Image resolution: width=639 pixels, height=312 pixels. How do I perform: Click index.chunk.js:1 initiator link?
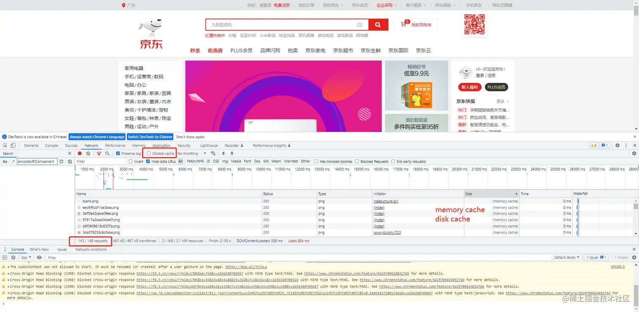386,201
